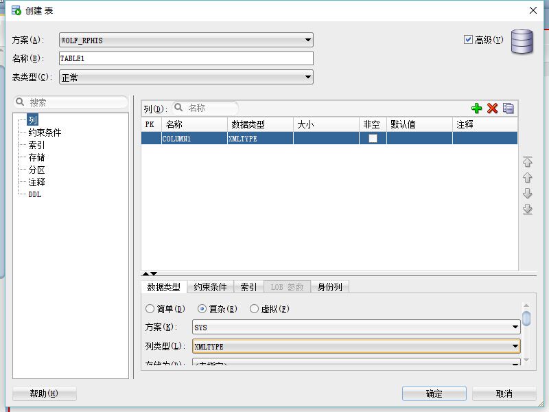The image size is (549, 412).
Task: Click the column 名称 filter field
Action: pyautogui.click(x=205, y=108)
